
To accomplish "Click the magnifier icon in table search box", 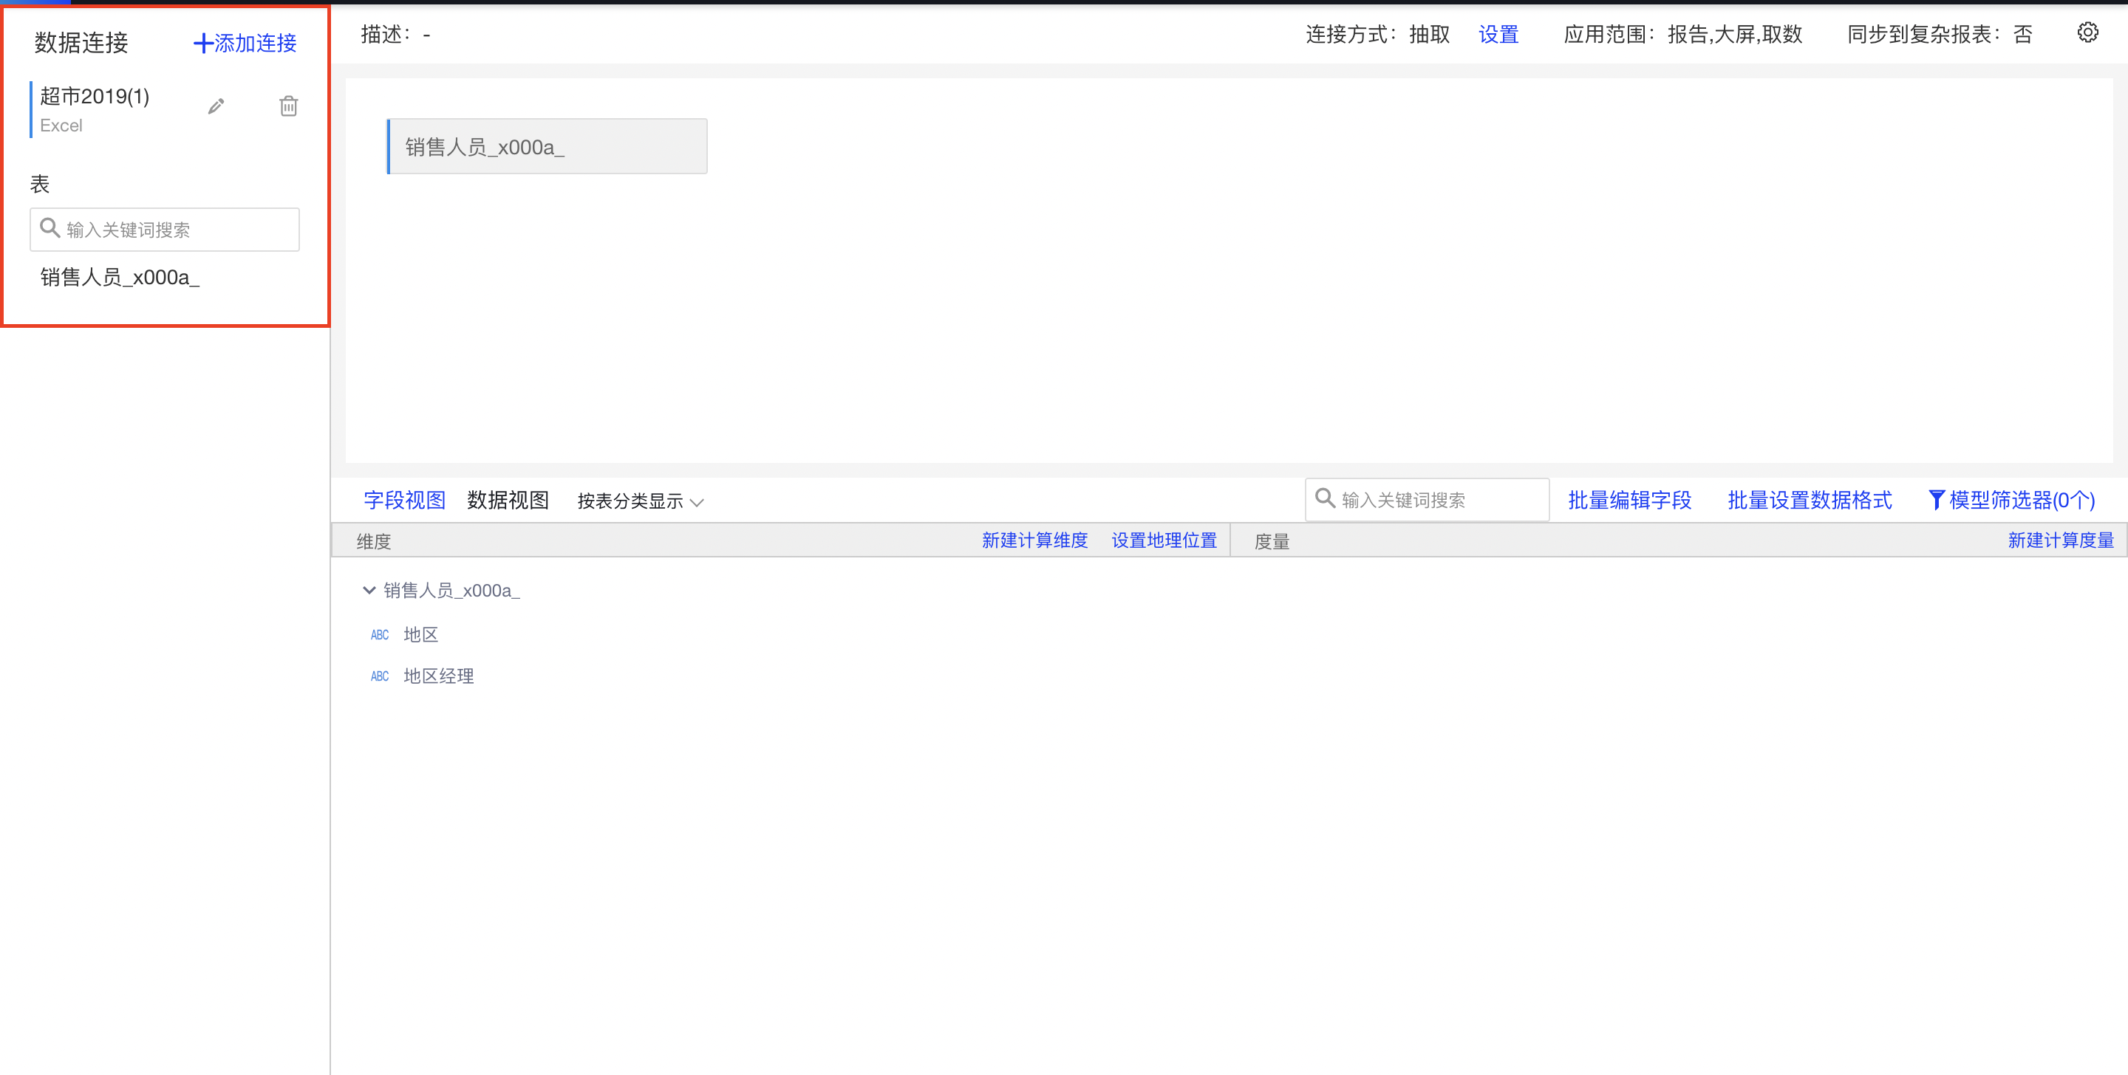I will tap(50, 228).
